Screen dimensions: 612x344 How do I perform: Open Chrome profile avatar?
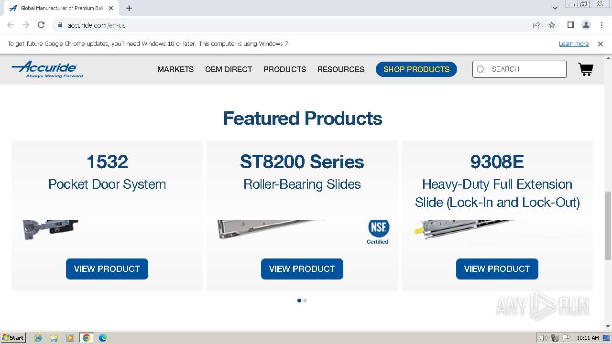(x=586, y=25)
